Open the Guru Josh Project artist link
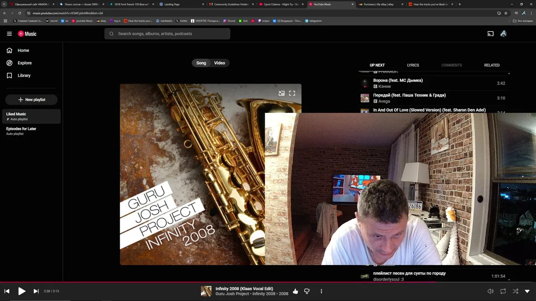This screenshot has height=301, width=536. click(232, 294)
